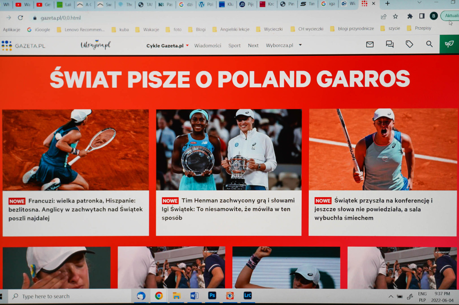Viewport: 459px width, 305px height.
Task: Switch to Photoshop in the taskbar
Action: pyautogui.click(x=212, y=295)
